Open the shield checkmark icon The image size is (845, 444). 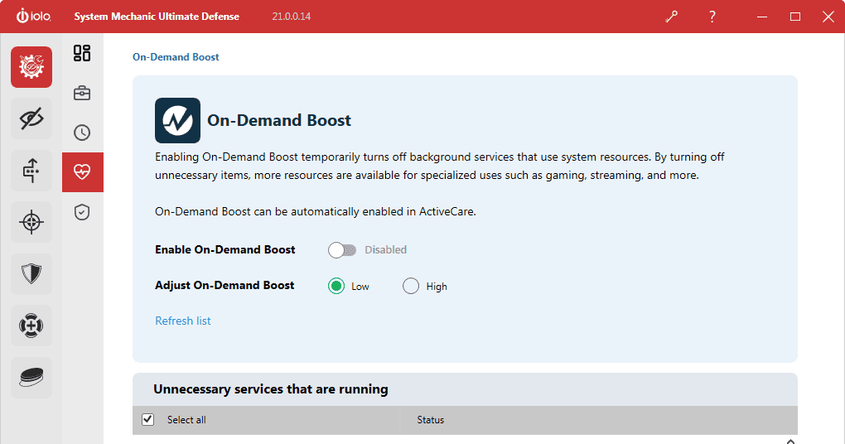tap(82, 212)
